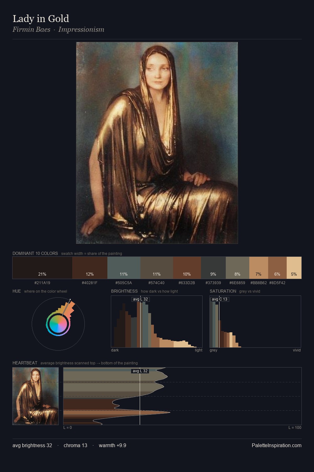Click the saturation histogram chart
This screenshot has height=472, width=314.
255,322
